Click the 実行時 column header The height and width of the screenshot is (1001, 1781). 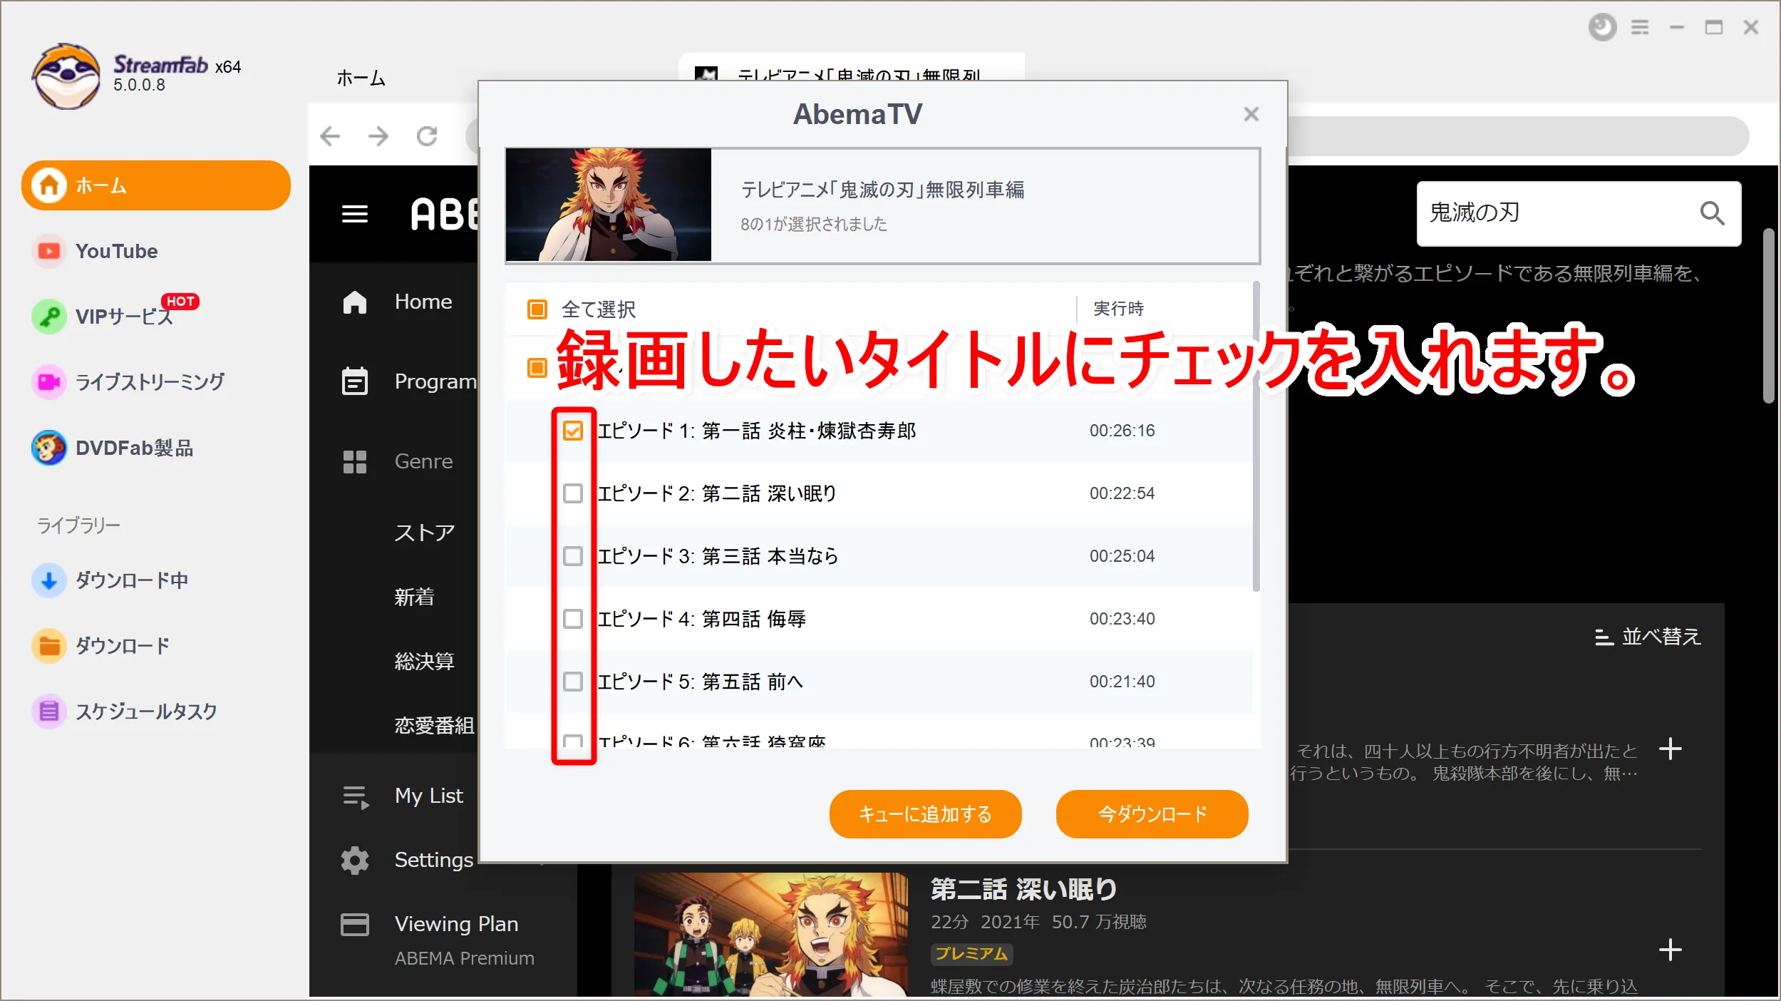[1119, 309]
